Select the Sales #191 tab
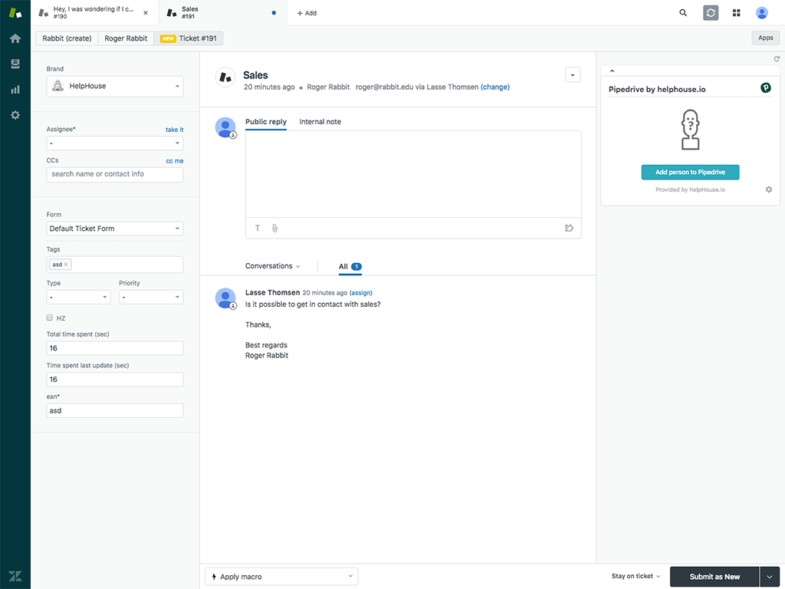785x589 pixels. click(x=223, y=12)
